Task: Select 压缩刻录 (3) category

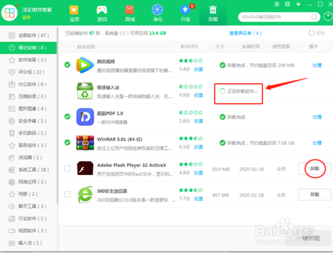Action: pyautogui.click(x=29, y=97)
